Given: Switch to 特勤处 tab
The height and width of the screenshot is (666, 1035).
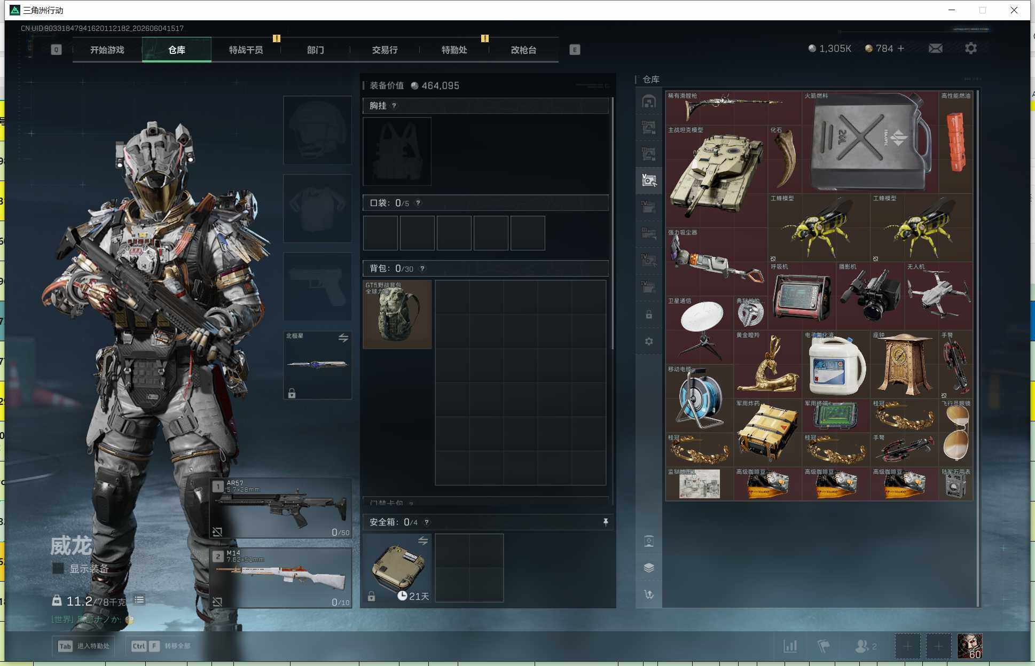Looking at the screenshot, I should click(454, 50).
